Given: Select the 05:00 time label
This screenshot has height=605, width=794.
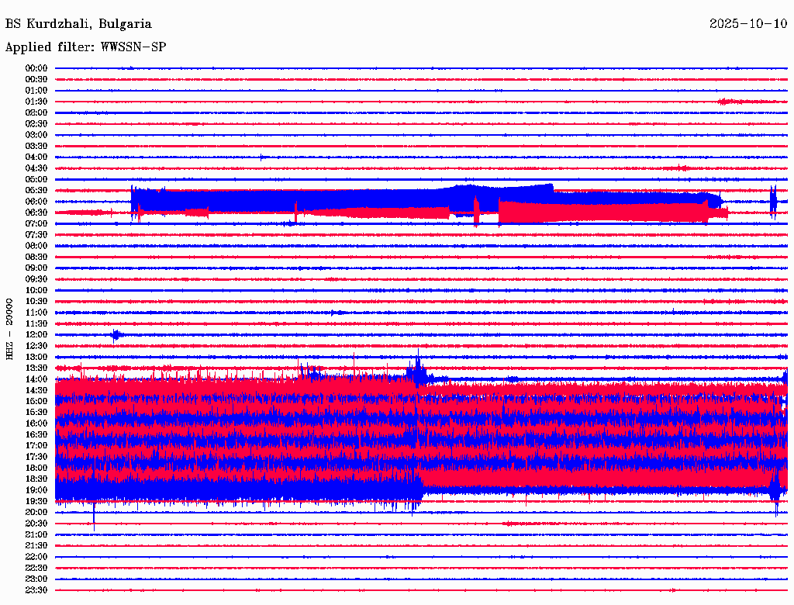Looking at the screenshot, I should click(36, 179).
